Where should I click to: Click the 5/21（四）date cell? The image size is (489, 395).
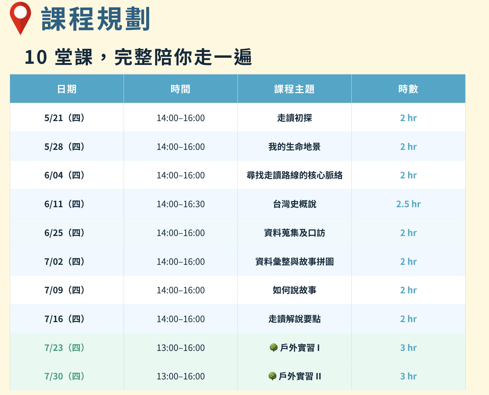[67, 118]
